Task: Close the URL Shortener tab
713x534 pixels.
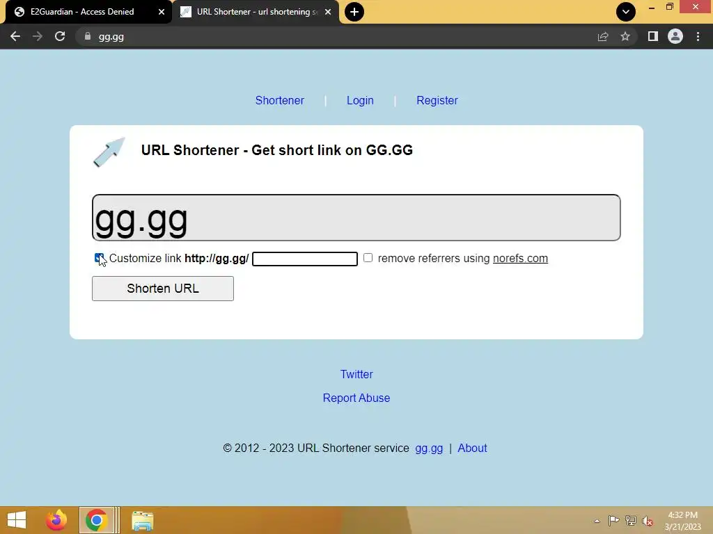Action: 328,12
